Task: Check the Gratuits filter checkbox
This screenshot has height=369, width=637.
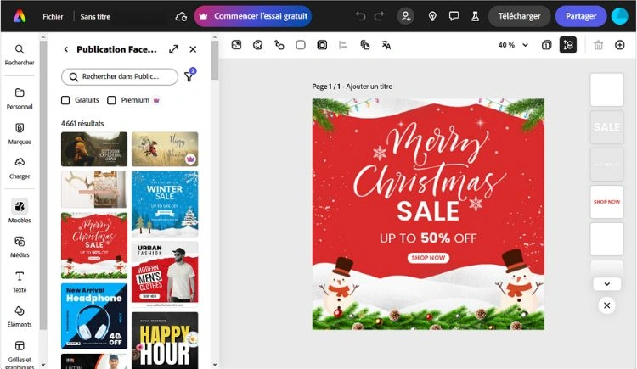Action: [x=65, y=100]
